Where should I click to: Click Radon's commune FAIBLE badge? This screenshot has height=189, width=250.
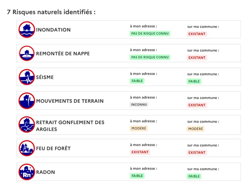pyautogui.click(x=194, y=176)
